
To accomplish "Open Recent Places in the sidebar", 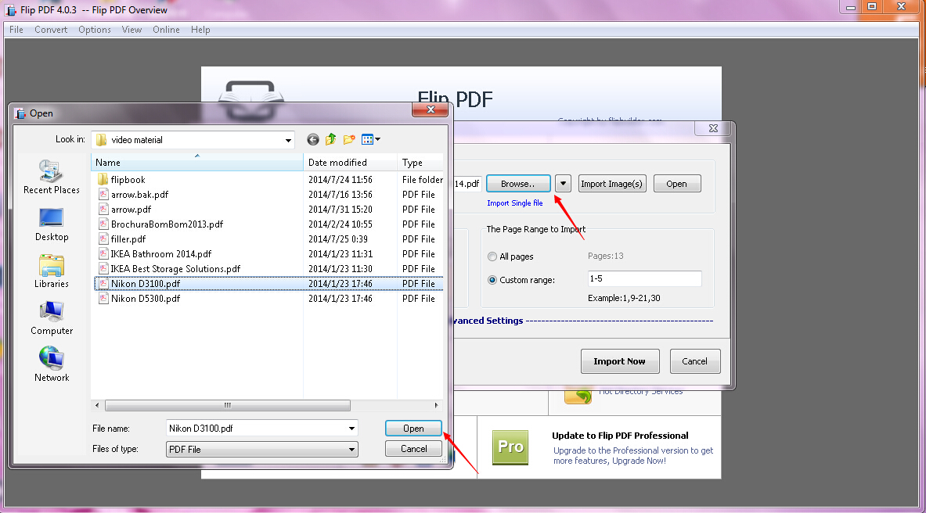I will tap(52, 177).
